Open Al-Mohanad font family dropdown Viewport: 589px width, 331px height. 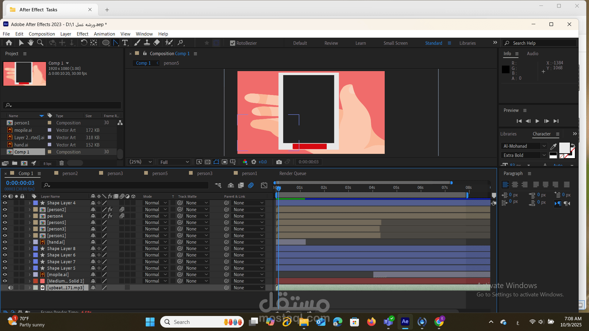544,146
